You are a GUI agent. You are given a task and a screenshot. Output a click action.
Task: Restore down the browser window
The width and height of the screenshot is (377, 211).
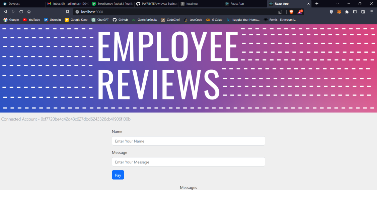pyautogui.click(x=360, y=4)
